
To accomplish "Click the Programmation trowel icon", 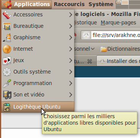I will click(x=7, y=83).
